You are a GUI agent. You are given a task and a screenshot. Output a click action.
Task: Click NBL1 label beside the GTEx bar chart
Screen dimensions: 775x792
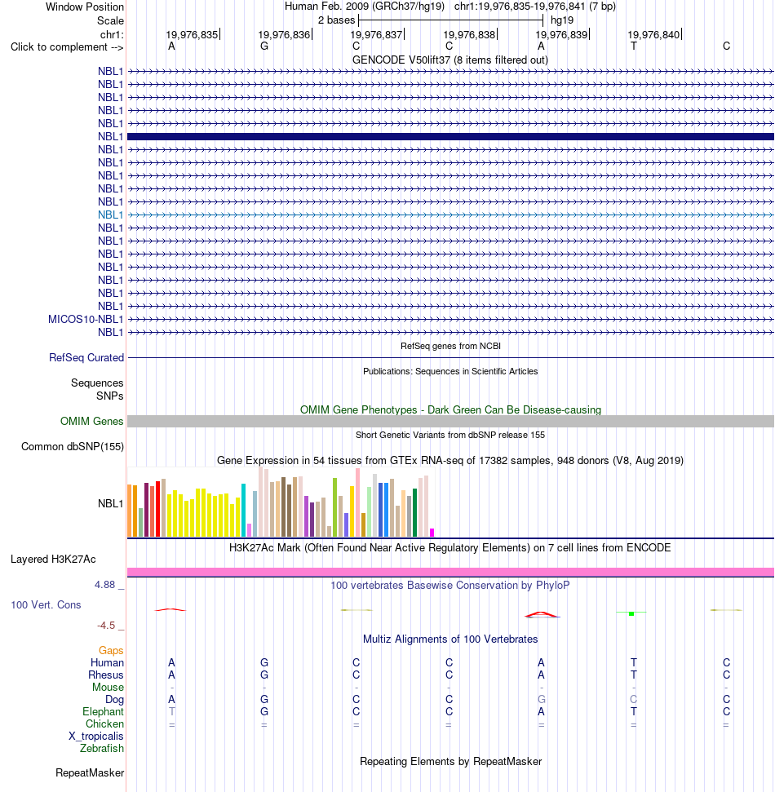[110, 503]
